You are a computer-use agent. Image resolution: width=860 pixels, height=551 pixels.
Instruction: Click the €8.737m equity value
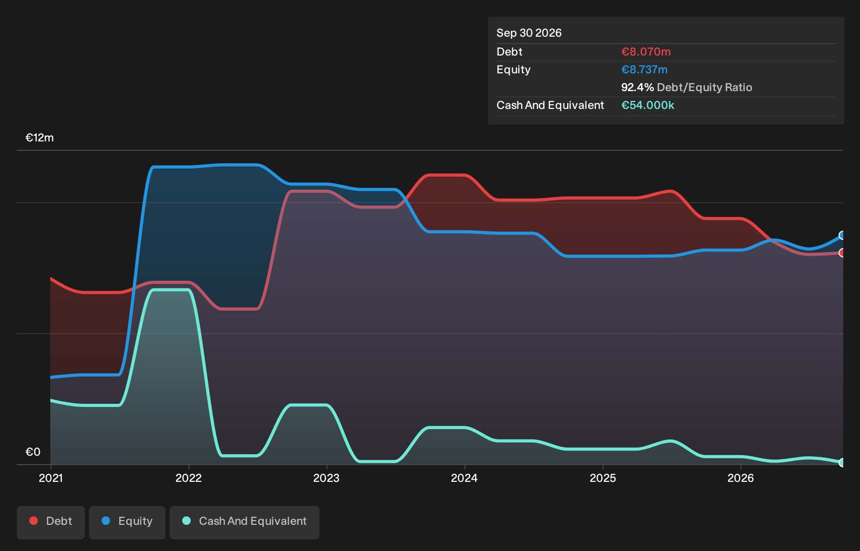point(644,70)
